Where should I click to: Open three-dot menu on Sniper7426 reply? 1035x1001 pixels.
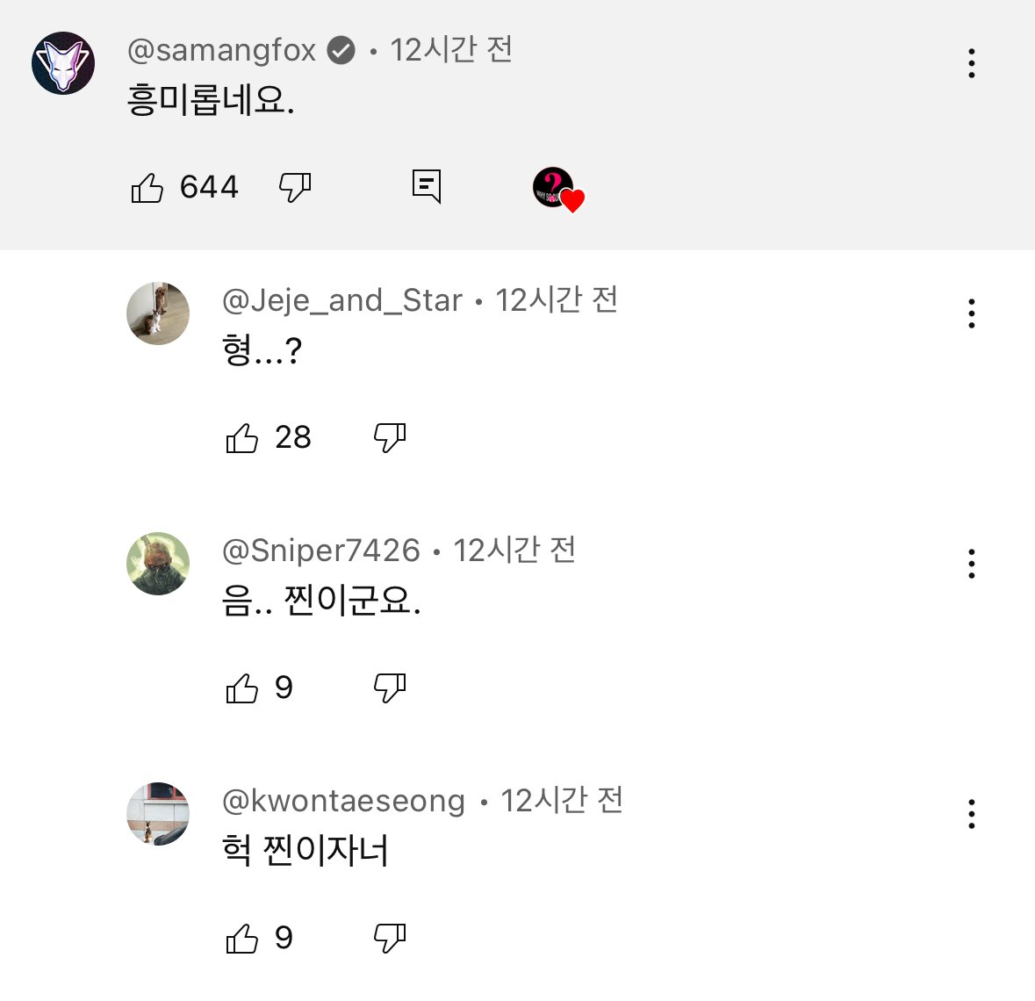(x=971, y=564)
